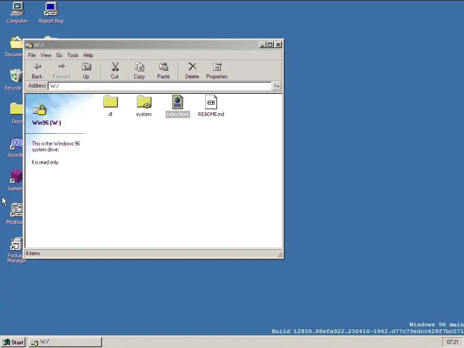464x348 pixels.
Task: Select the index.html file
Action: 178,106
